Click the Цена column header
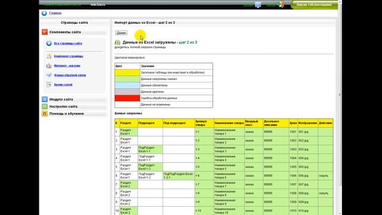The height and width of the screenshot is (215, 382). (x=293, y=123)
